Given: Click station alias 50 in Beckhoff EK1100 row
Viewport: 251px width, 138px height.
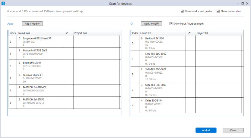Looking at the screenshot, I should point(147,45).
